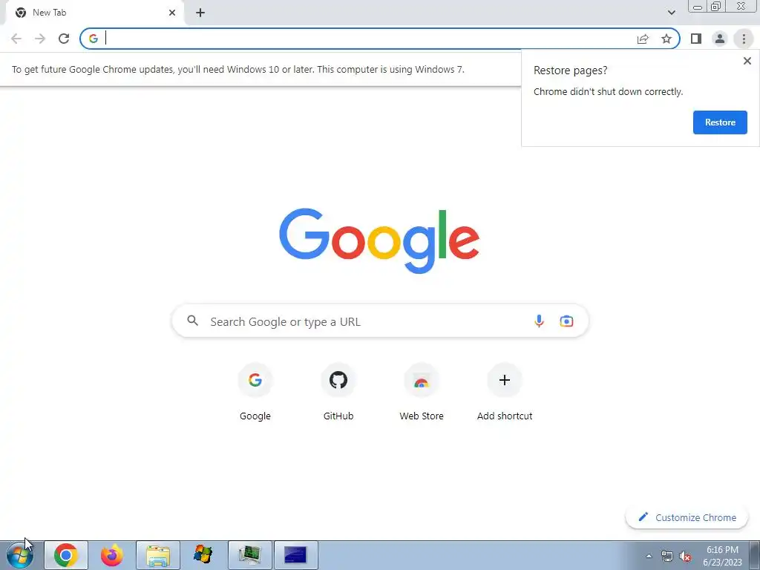Open Windows Explorer from the taskbar
Image resolution: width=760 pixels, height=570 pixels.
(x=158, y=555)
